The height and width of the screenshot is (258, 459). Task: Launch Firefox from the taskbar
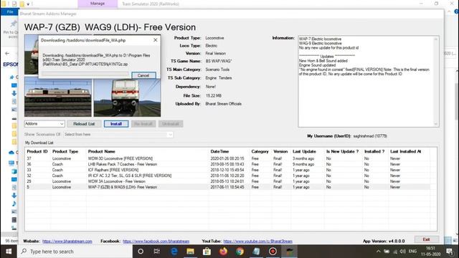pos(223,252)
